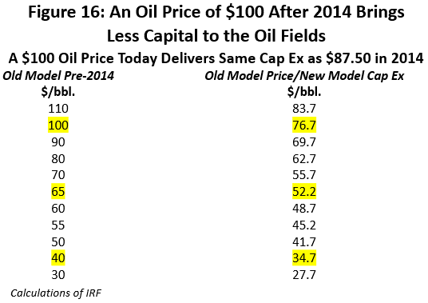Select the 90 price entry
Image resolution: width=428 pixels, height=303 pixels.
(x=58, y=142)
